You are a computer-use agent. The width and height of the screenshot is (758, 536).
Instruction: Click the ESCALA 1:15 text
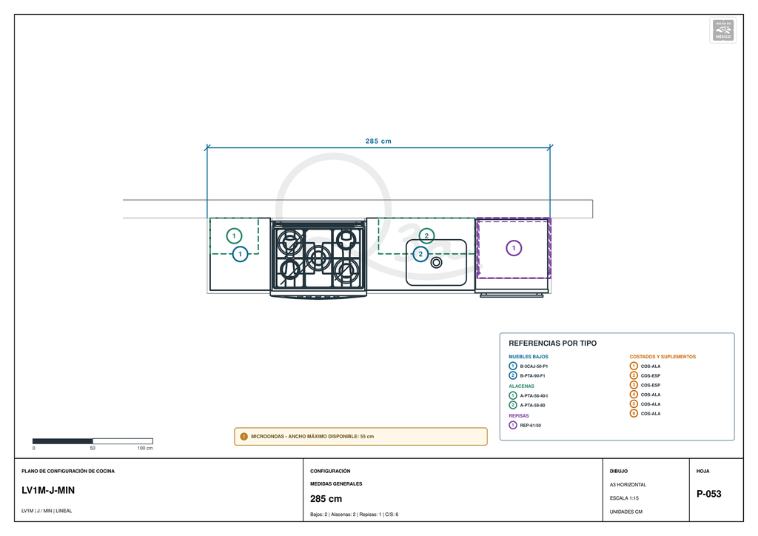click(623, 498)
